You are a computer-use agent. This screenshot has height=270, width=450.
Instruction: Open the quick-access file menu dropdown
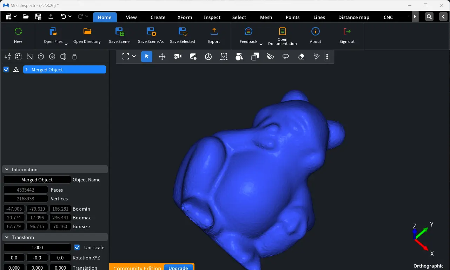(15, 17)
